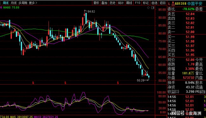Image resolution: width=206 pixels, height=118 pixels.
Task: Click the 统计 statistics button
Action: point(121,3)
